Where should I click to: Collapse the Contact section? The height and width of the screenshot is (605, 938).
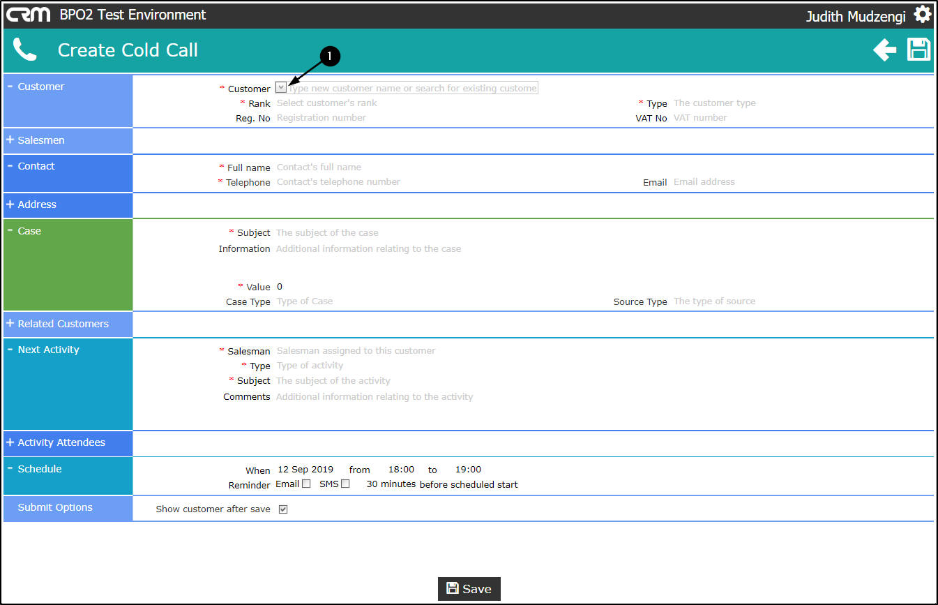[x=10, y=166]
